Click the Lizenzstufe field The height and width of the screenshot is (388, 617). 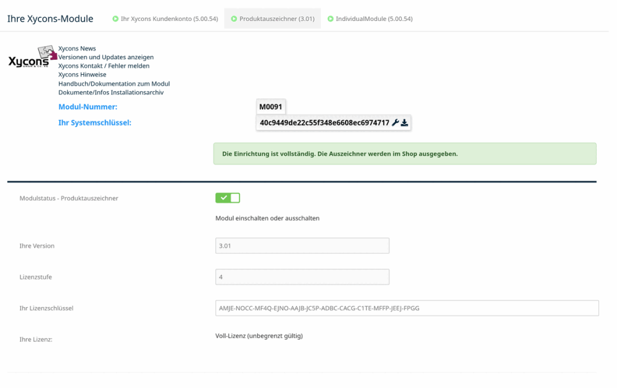coord(302,277)
